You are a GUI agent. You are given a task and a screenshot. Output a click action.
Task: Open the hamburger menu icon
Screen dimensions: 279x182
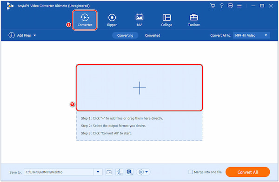239,6
